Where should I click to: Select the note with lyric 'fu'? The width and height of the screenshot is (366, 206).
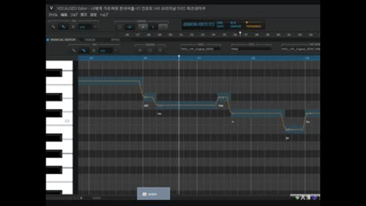coord(313,114)
